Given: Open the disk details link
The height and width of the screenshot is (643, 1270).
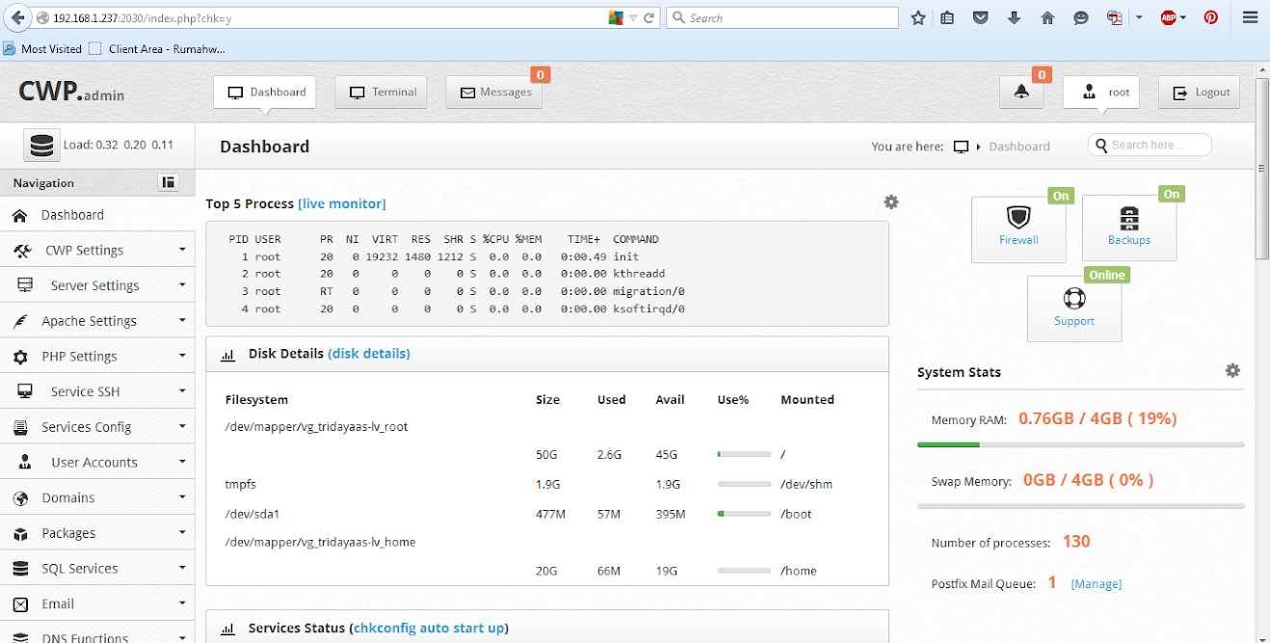Looking at the screenshot, I should [x=369, y=354].
